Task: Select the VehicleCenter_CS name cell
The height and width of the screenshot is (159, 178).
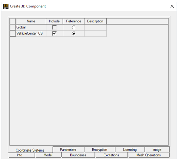Action: pyautogui.click(x=31, y=33)
